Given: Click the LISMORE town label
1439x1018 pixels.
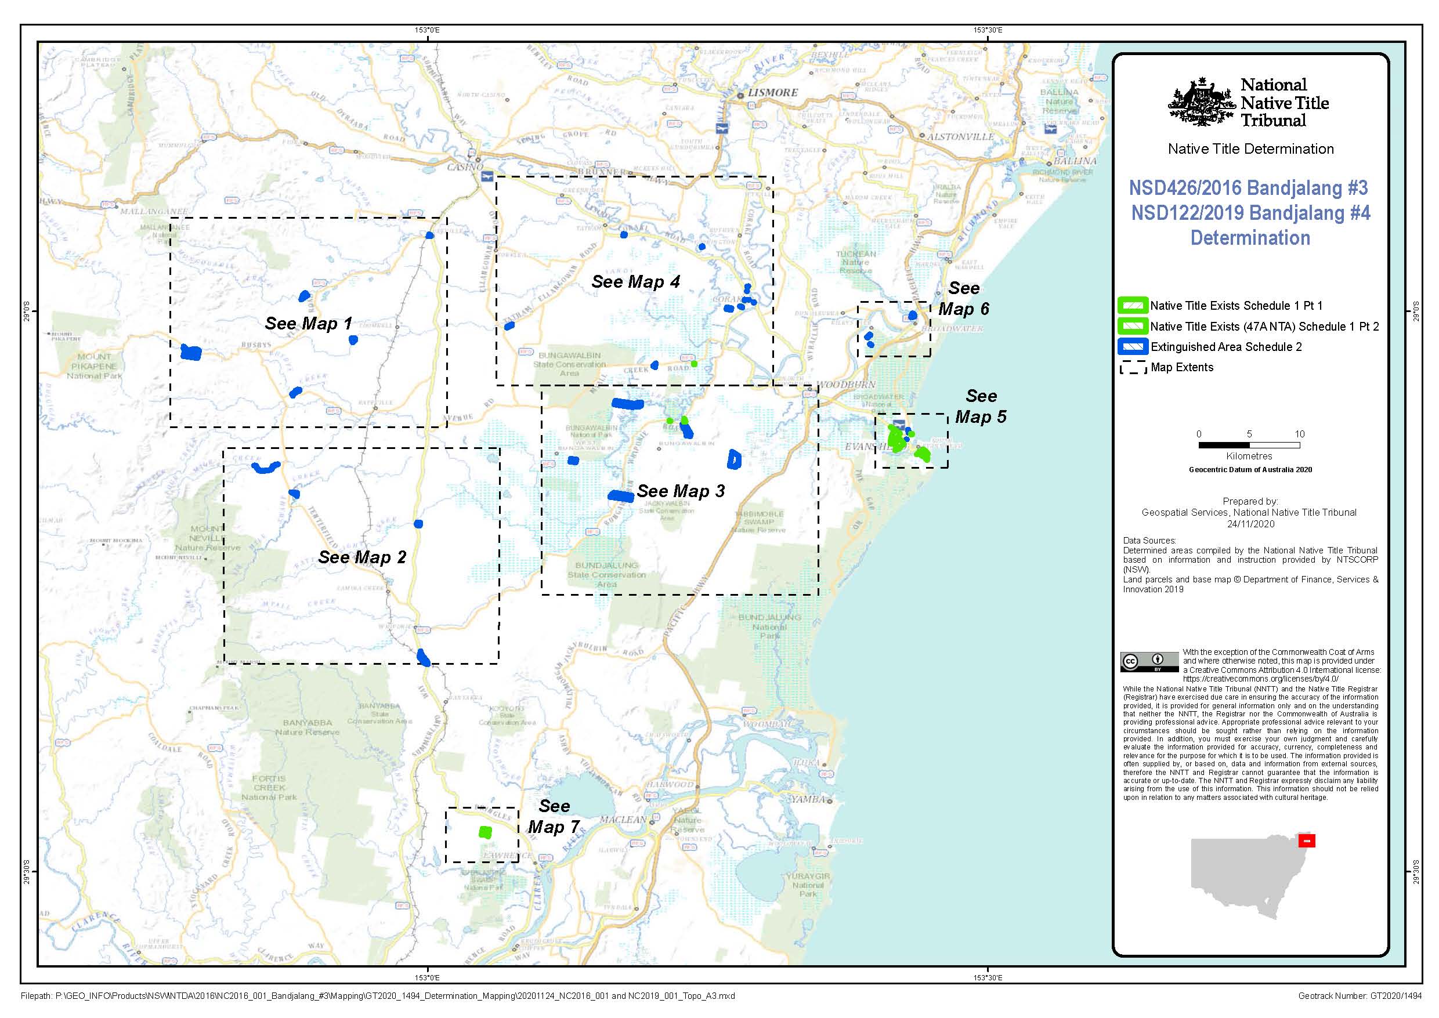Looking at the screenshot, I should pos(772,93).
